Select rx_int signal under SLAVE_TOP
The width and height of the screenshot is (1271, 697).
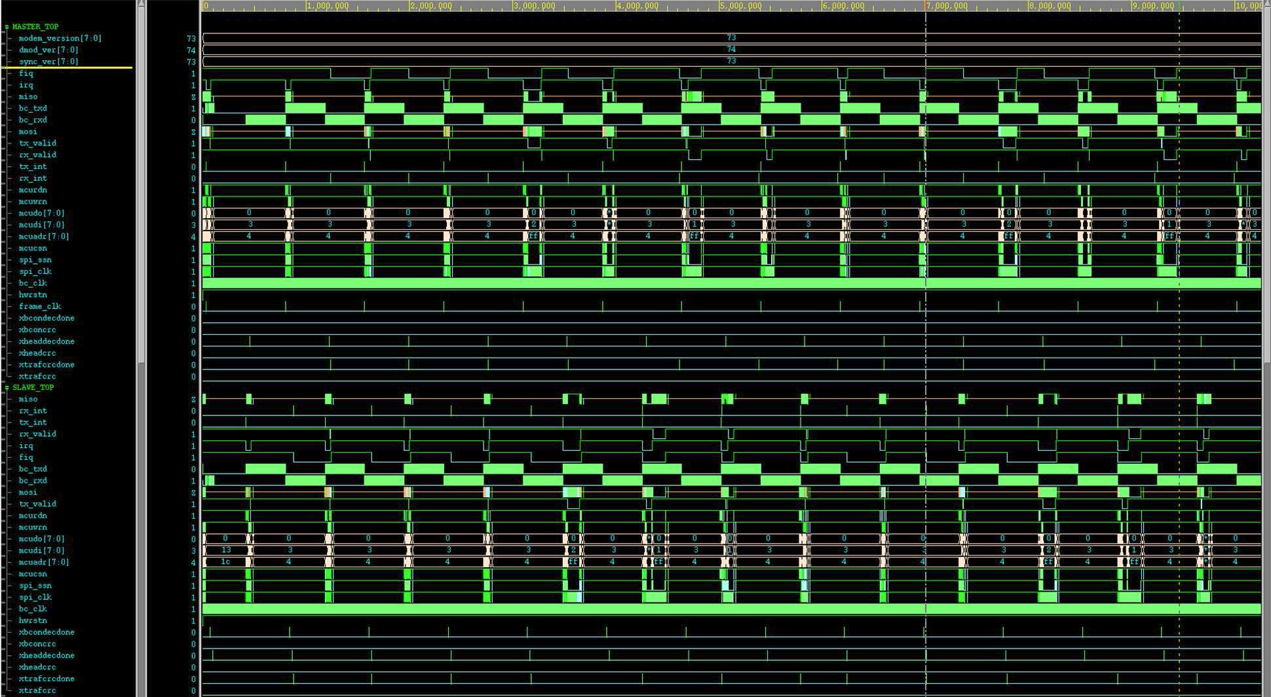(x=33, y=411)
